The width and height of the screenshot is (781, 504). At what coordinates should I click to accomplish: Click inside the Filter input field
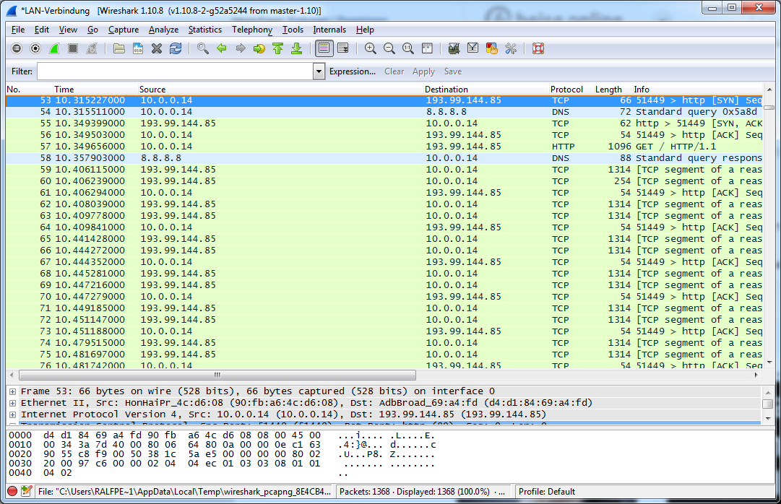pos(173,71)
